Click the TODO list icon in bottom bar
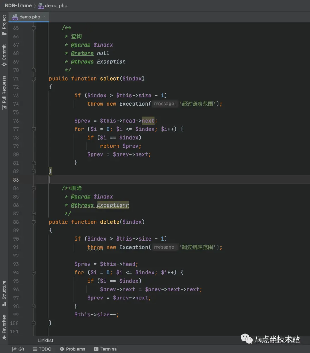The image size is (310, 353). coord(35,349)
